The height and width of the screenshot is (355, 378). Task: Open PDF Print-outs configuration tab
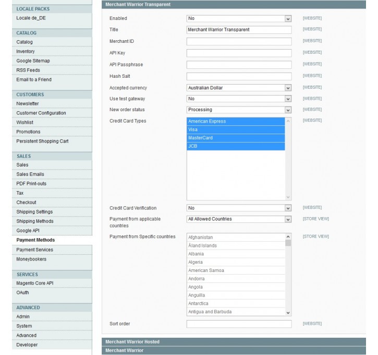[x=52, y=184]
